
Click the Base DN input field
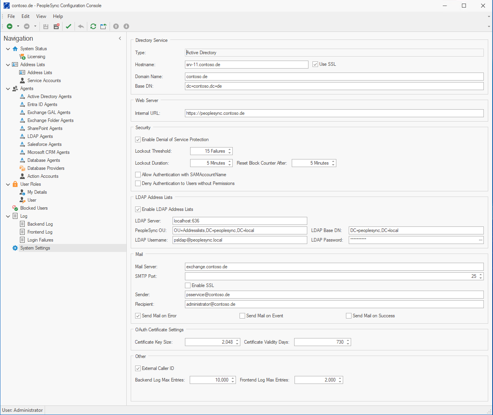click(x=334, y=86)
